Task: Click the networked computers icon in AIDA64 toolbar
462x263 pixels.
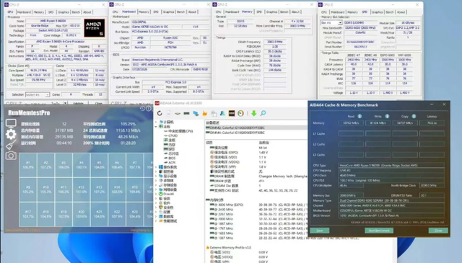Action: [x=196, y=113]
